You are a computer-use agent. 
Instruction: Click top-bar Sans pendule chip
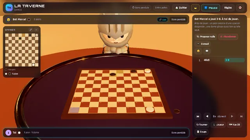141,8
